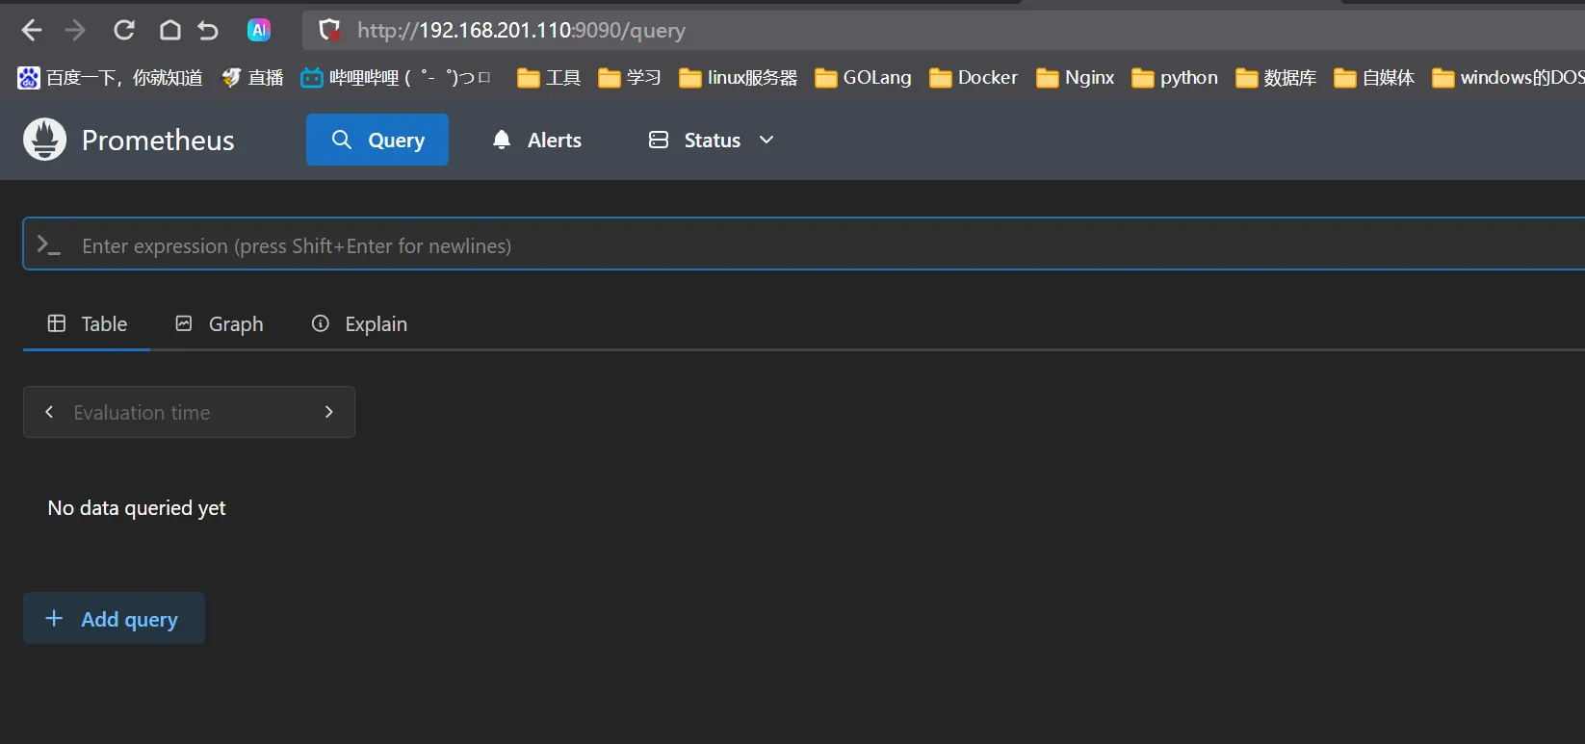Switch to the Graph tab
This screenshot has height=744, width=1585.
(220, 324)
